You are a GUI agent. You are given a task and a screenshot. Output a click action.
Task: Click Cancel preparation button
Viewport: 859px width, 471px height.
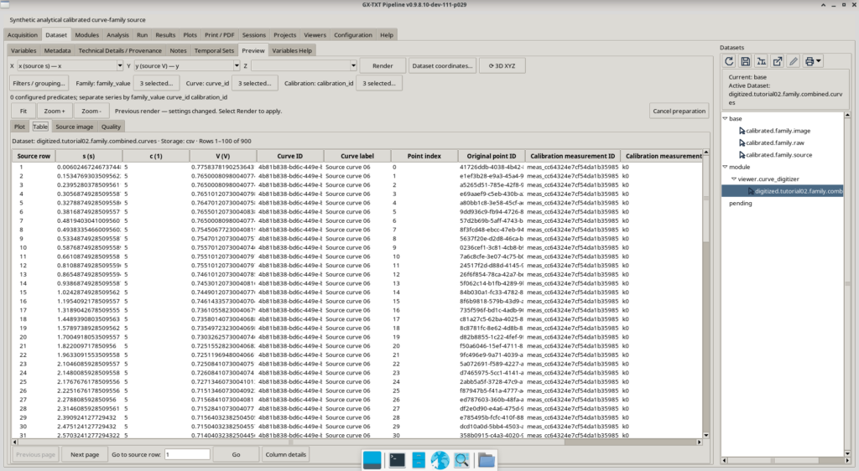[x=679, y=111]
